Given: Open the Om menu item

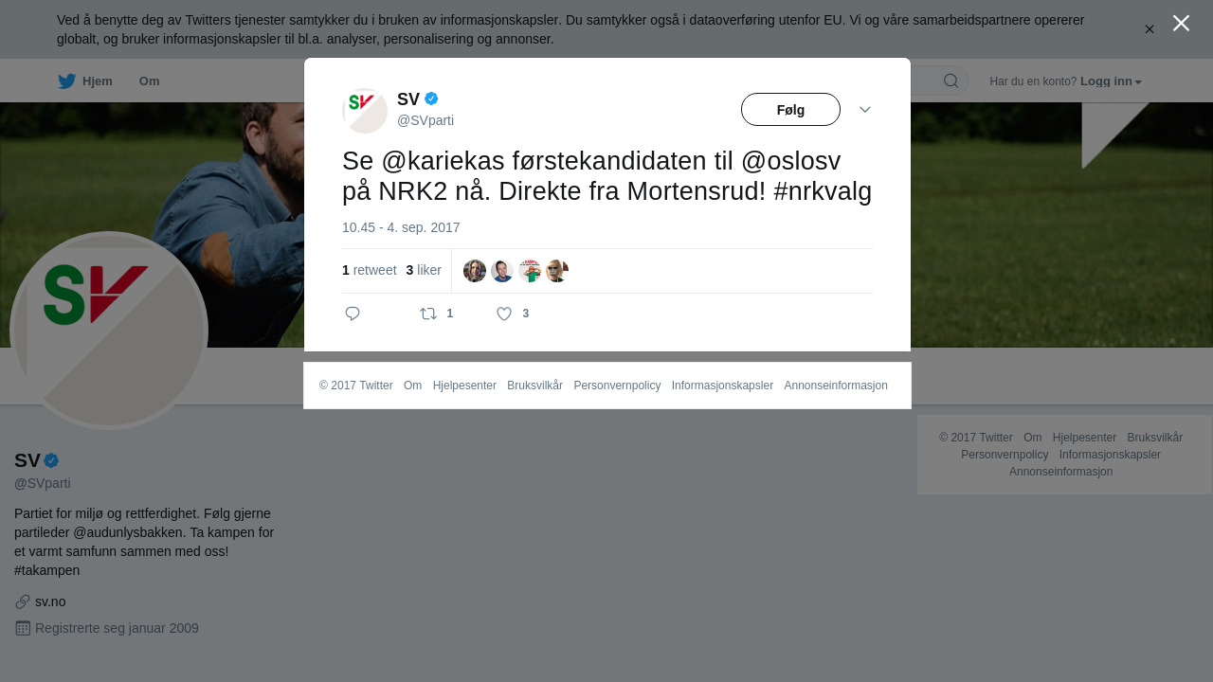Looking at the screenshot, I should 149,81.
